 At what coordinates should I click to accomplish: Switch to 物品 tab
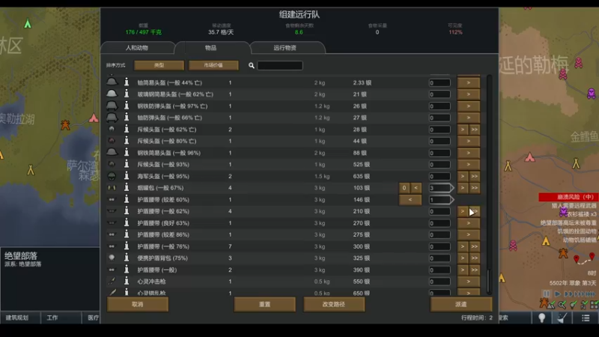211,48
